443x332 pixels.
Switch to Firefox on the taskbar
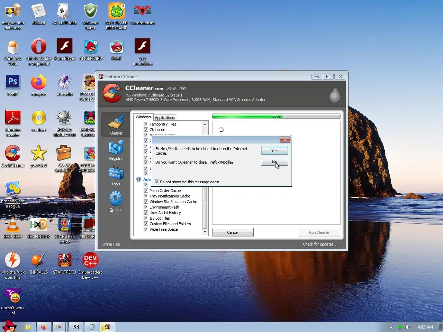tap(44, 327)
